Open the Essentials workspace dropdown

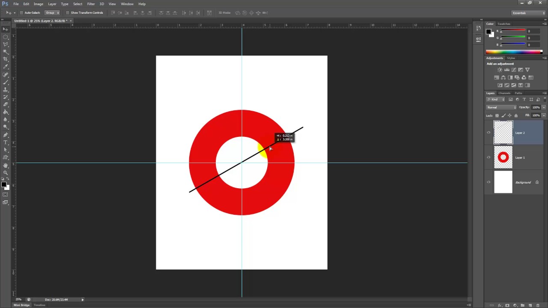(x=528, y=13)
